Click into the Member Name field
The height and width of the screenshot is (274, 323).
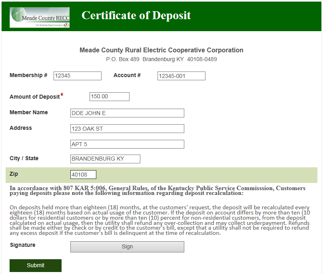[127, 113]
